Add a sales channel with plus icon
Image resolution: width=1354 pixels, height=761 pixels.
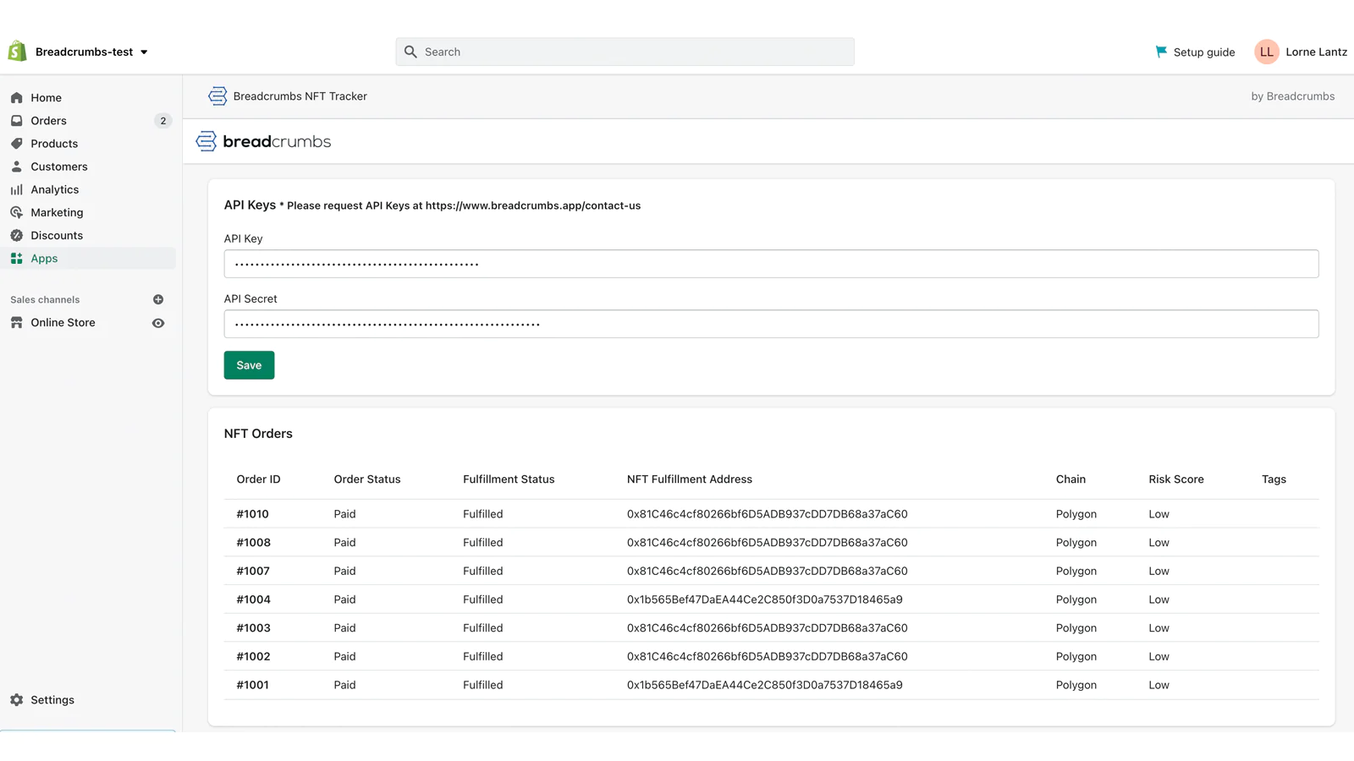[158, 299]
